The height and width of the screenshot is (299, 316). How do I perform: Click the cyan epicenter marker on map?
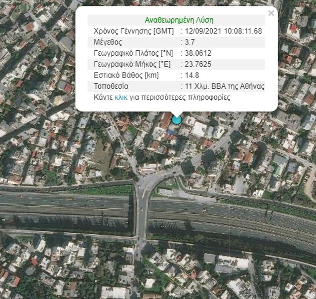tap(177, 119)
